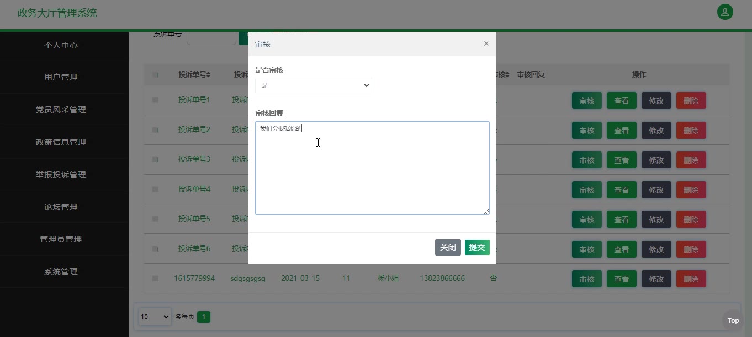Click 修改 button for row 1615779994
The image size is (752, 337).
pos(656,279)
